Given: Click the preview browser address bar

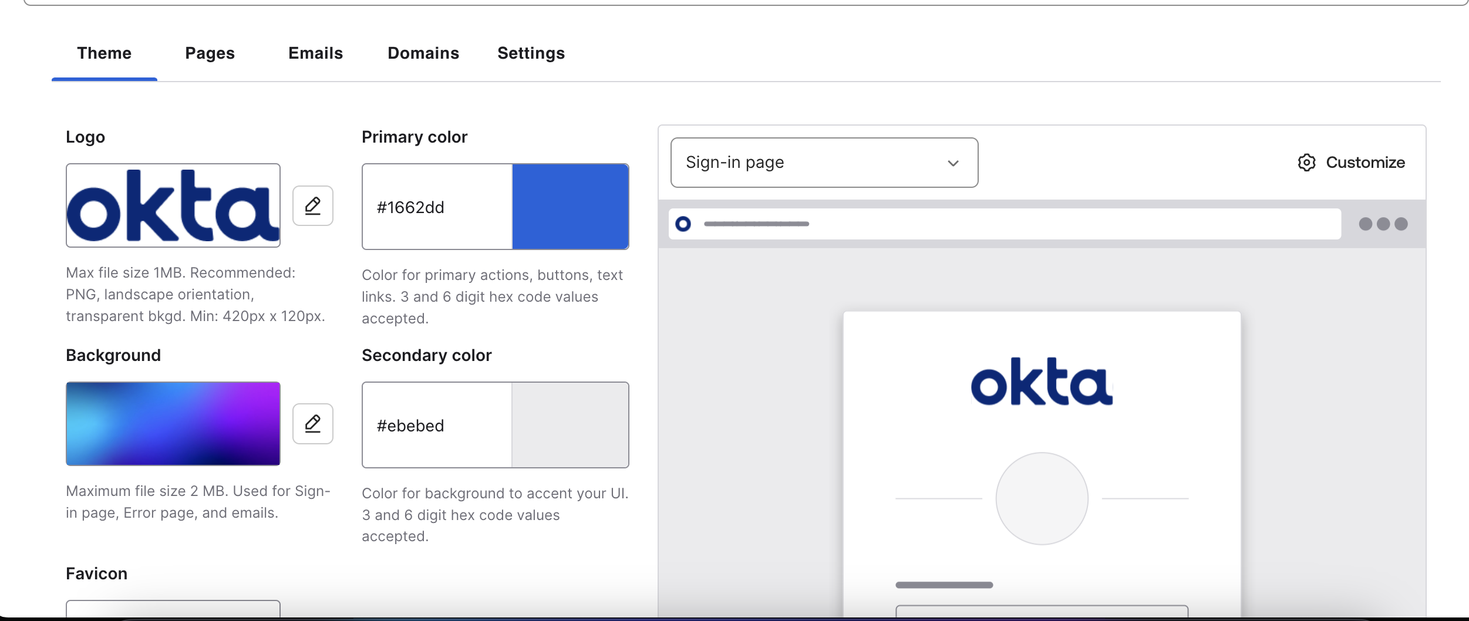Looking at the screenshot, I should (1005, 224).
